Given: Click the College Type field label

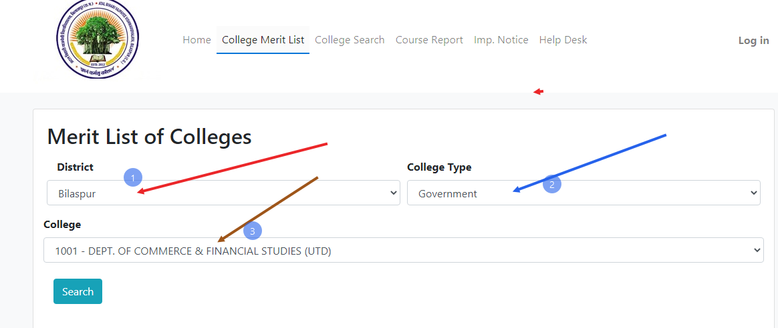Looking at the screenshot, I should click(439, 167).
